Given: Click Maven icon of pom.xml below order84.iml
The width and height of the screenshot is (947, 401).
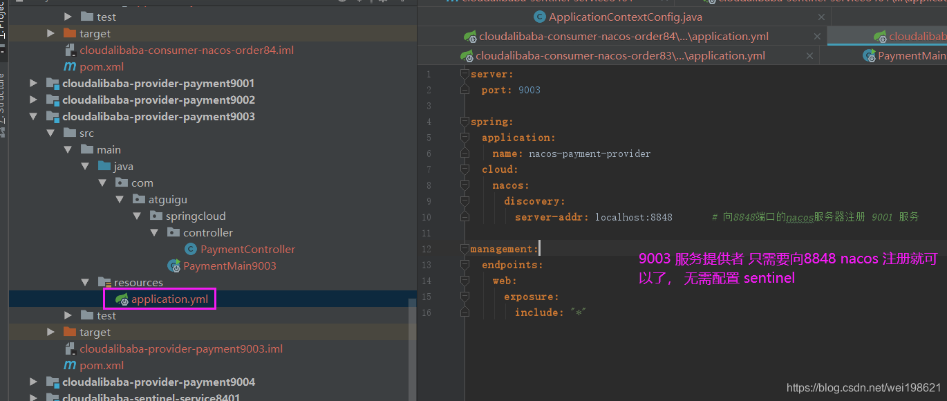Looking at the screenshot, I should coord(70,67).
